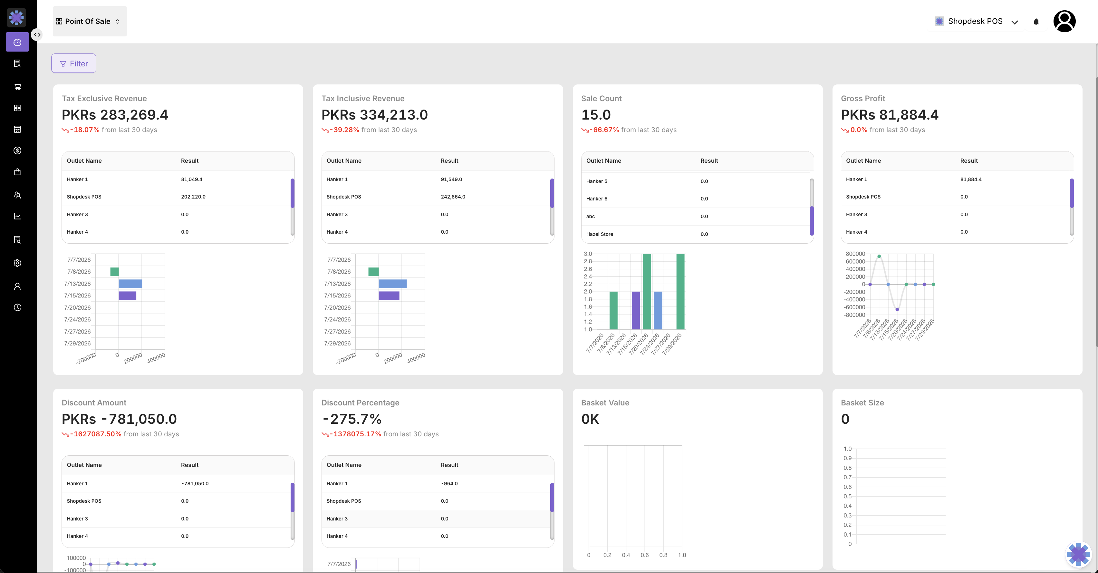The width and height of the screenshot is (1098, 573).
Task: Click the purple 7/15/2026 bar in Tax Inclusive chart
Action: (x=389, y=296)
